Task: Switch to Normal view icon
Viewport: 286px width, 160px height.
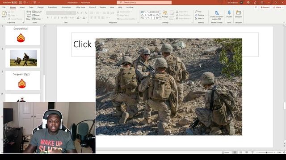Action: [235, 152]
